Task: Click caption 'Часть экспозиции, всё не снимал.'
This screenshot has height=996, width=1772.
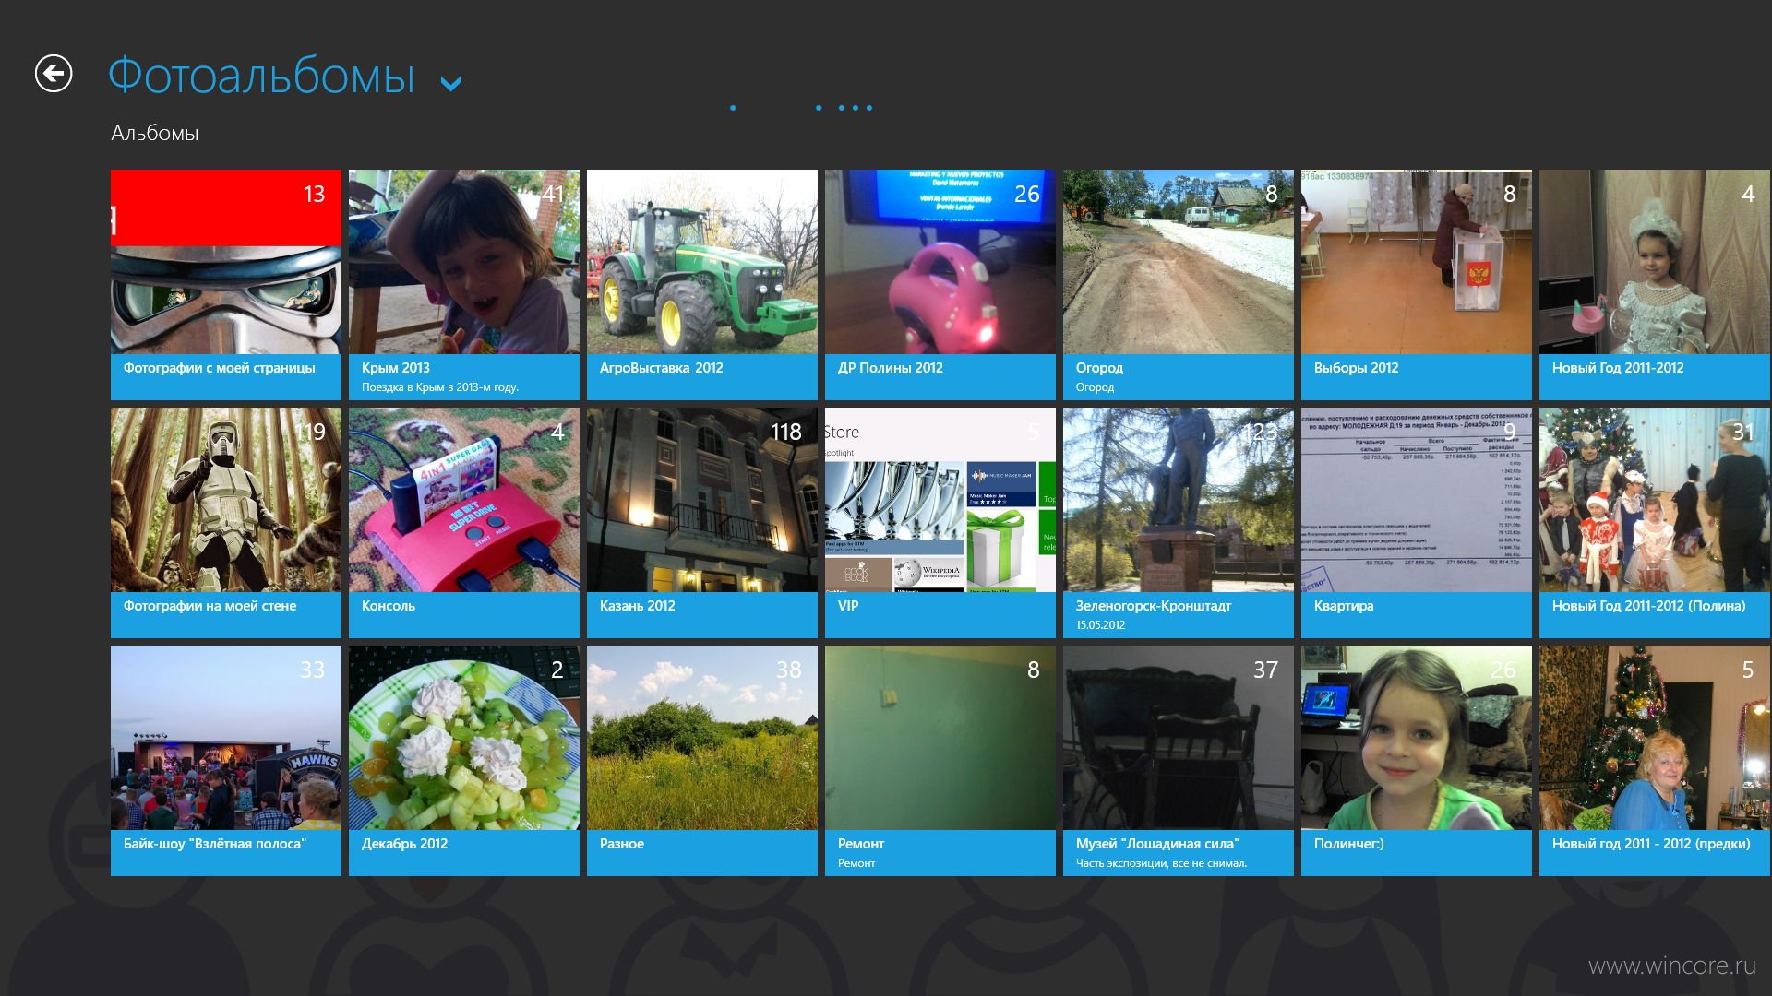Action: click(x=1161, y=863)
